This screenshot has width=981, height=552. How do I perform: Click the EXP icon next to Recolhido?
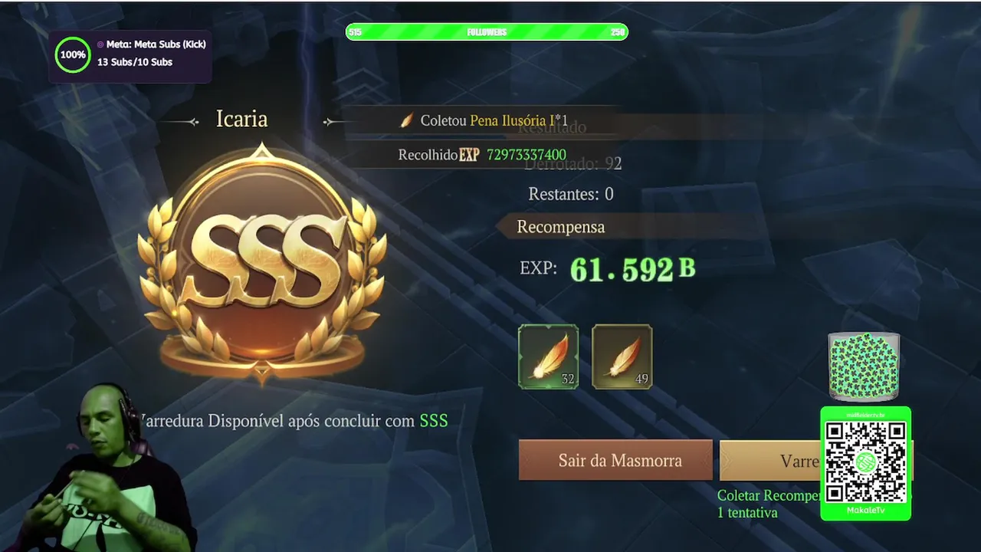pyautogui.click(x=469, y=155)
